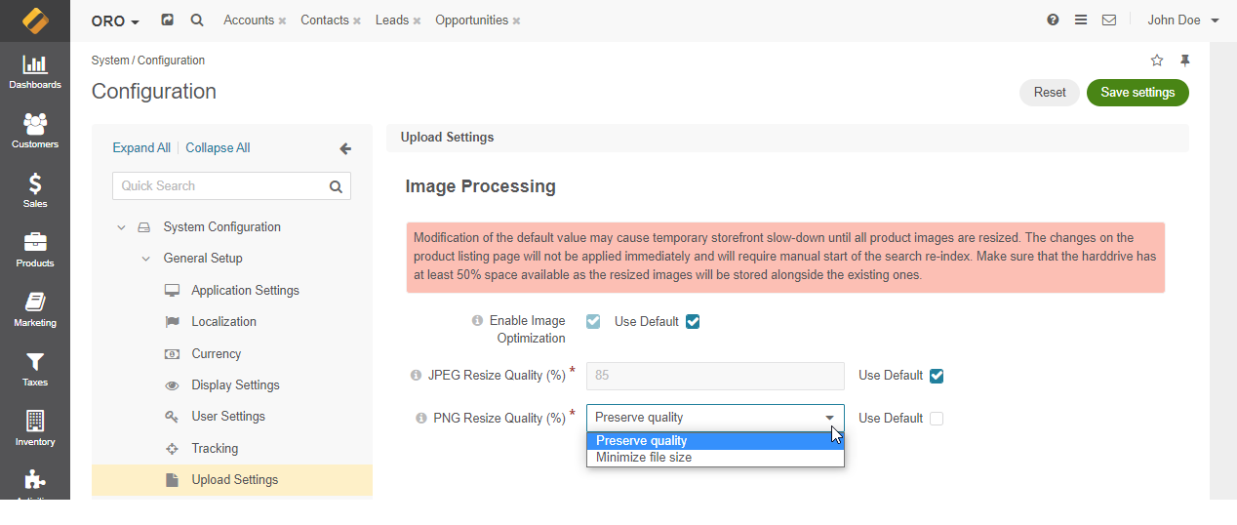Uncheck Use Default for JPEG Resize Quality
Image resolution: width=1237 pixels, height=525 pixels.
(x=937, y=376)
